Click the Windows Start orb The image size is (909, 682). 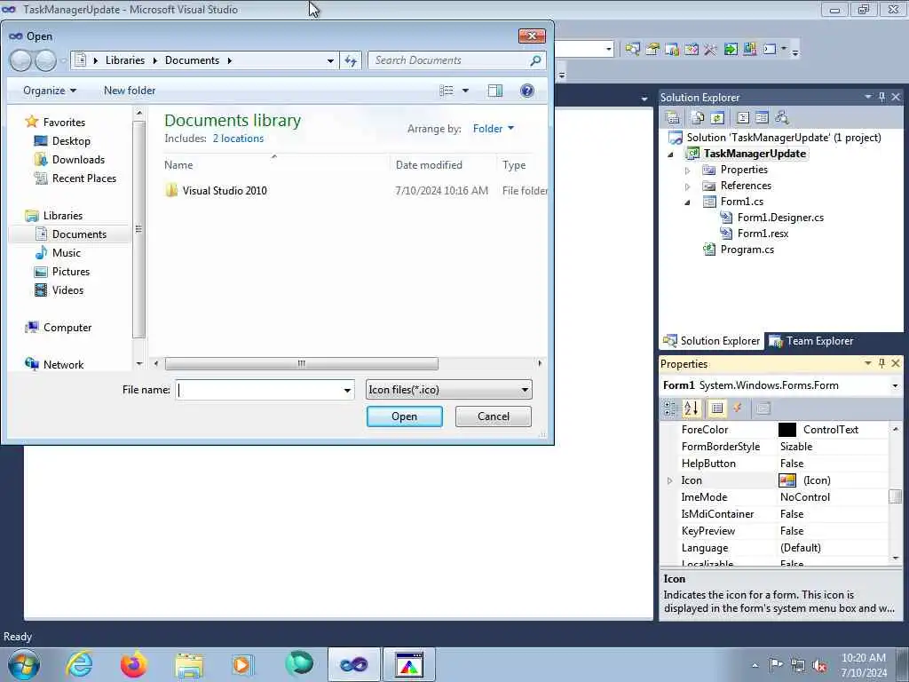24,664
